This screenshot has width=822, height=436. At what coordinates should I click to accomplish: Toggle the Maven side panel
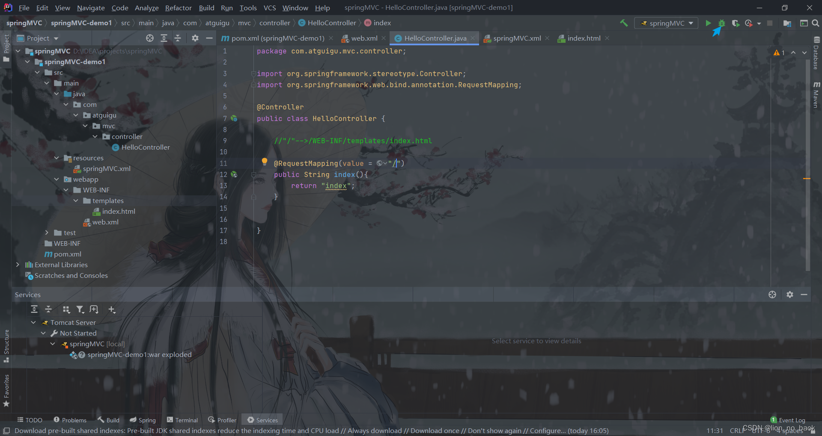coord(816,94)
